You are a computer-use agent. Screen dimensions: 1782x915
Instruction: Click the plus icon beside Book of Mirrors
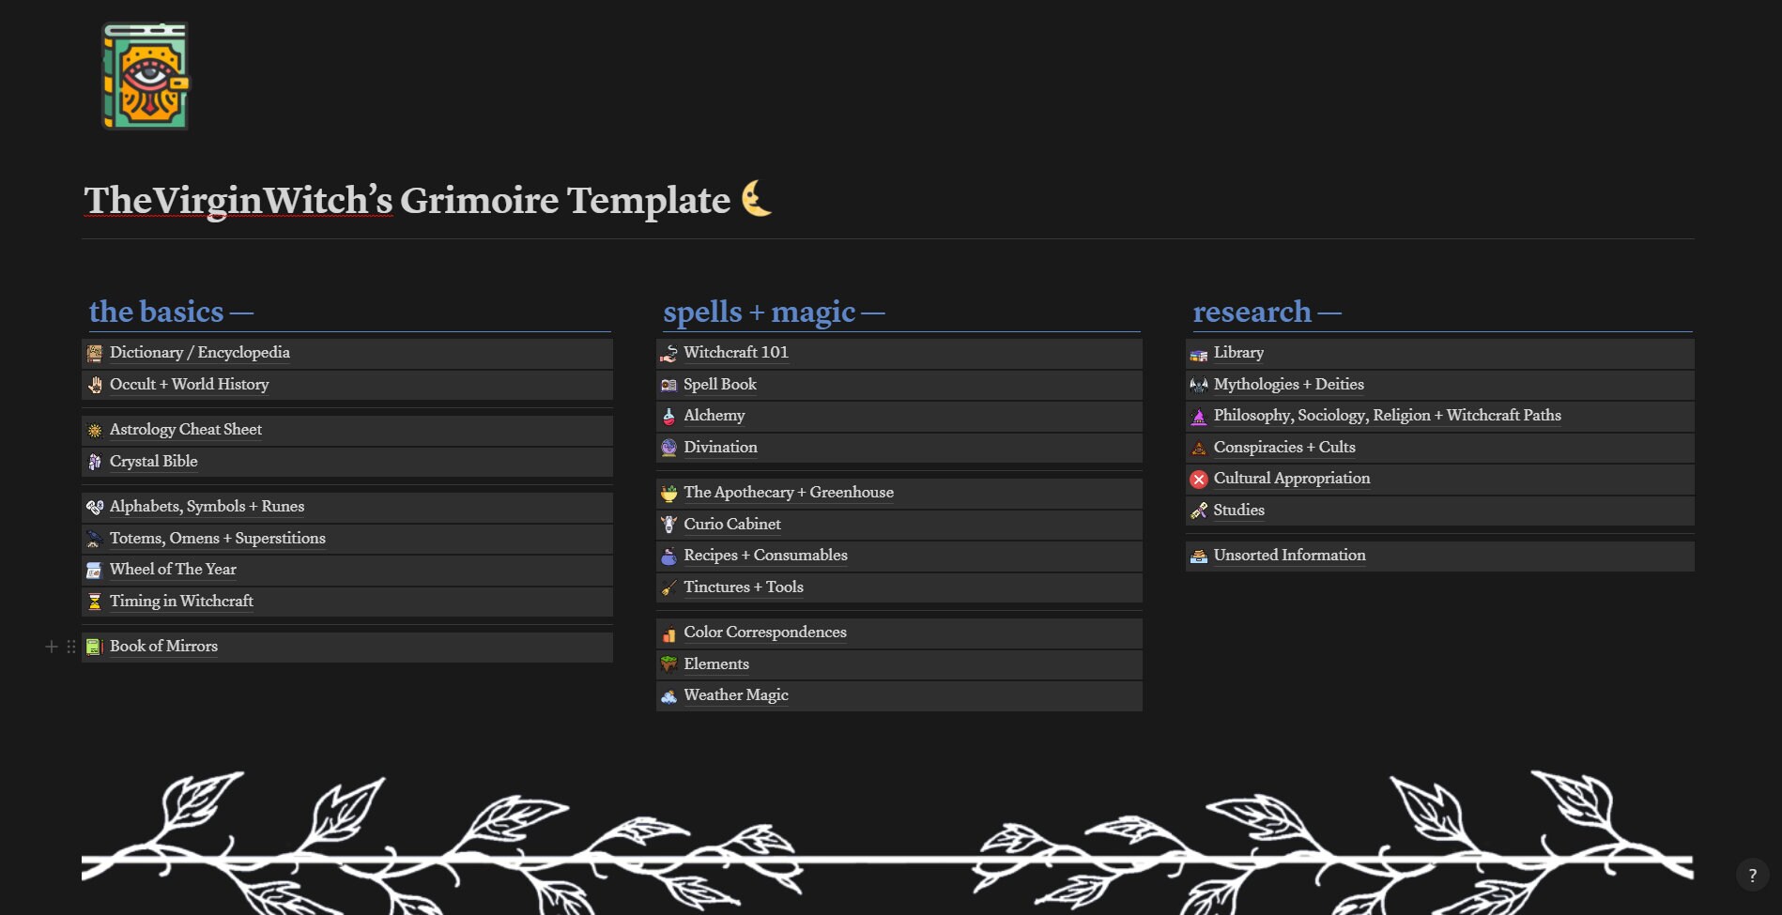[52, 647]
